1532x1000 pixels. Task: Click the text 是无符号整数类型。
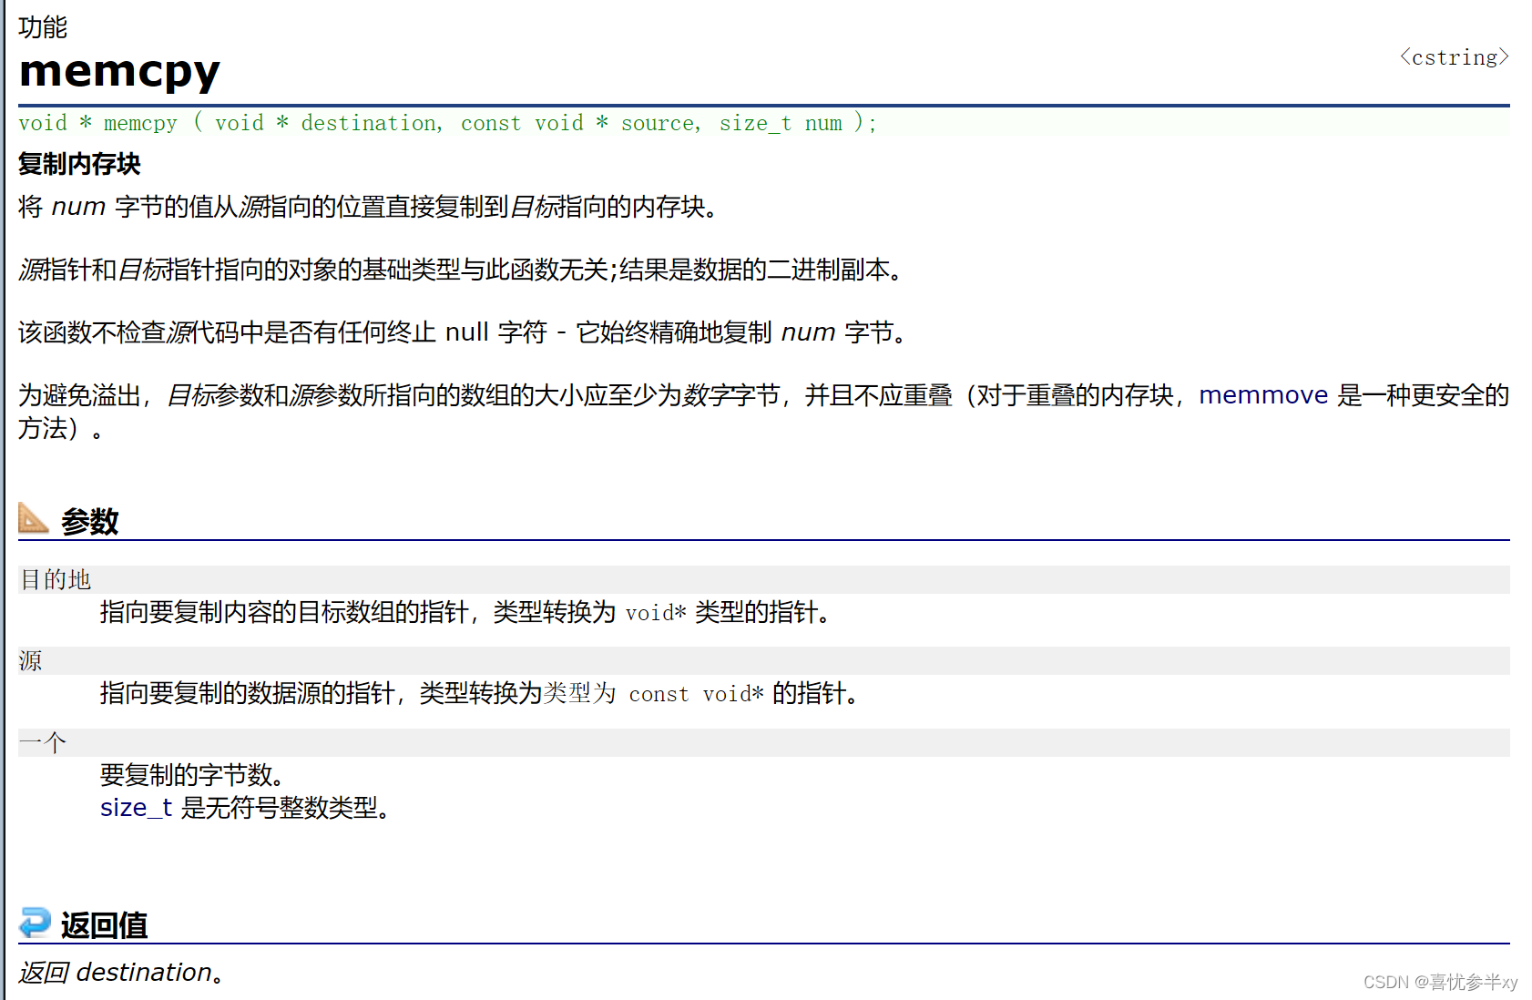(287, 808)
